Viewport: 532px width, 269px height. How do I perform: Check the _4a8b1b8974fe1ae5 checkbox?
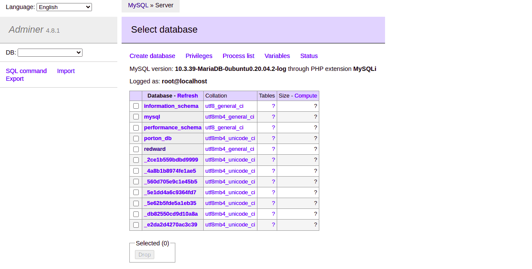pyautogui.click(x=136, y=171)
